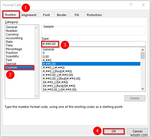Click type list scroll down arrow
This screenshot has height=138, width=151.
(143, 89)
